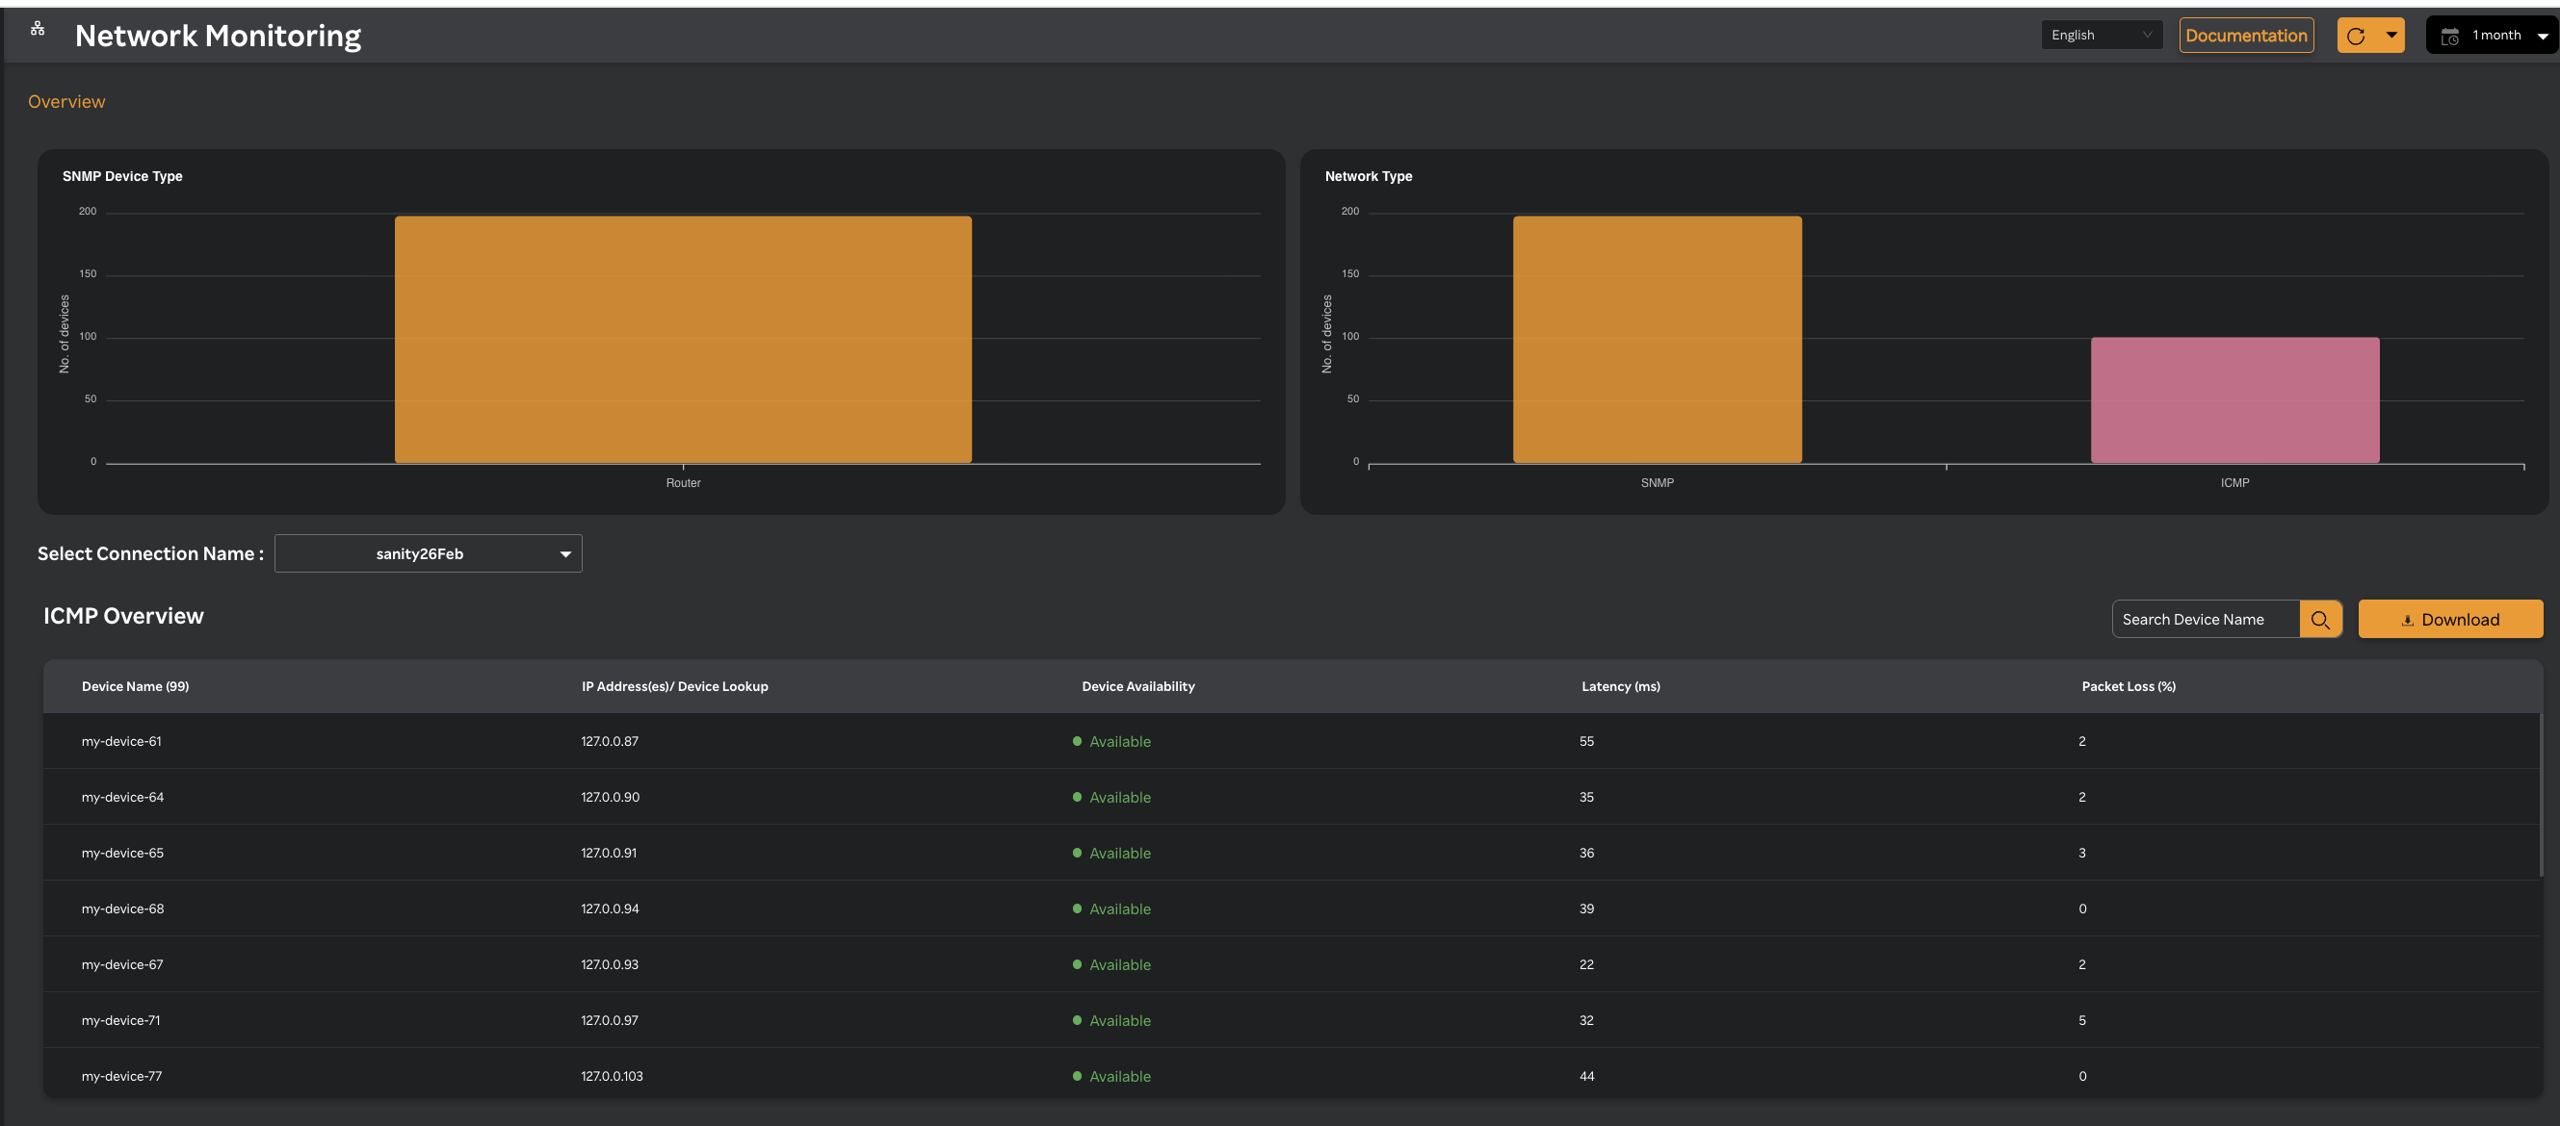Viewport: 2560px width, 1126px height.
Task: Click the green availability dot for my-device-61
Action: click(x=1076, y=741)
